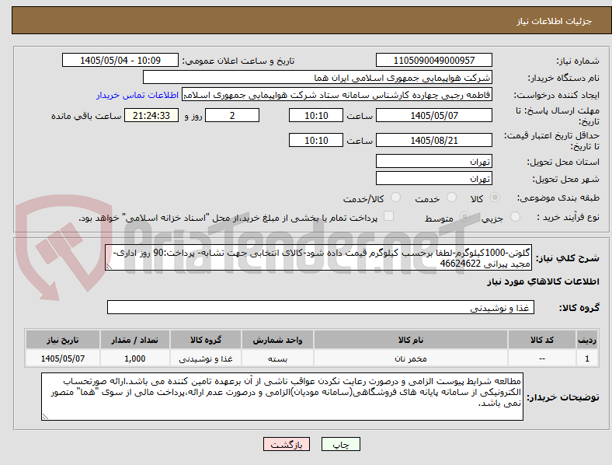Open the اطلاعات تماس خریدار link
612x465 pixels.
(137, 95)
